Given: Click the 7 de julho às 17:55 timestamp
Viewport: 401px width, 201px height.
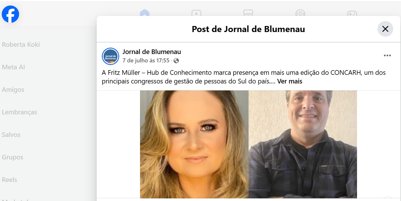Looking at the screenshot, I should (x=146, y=61).
